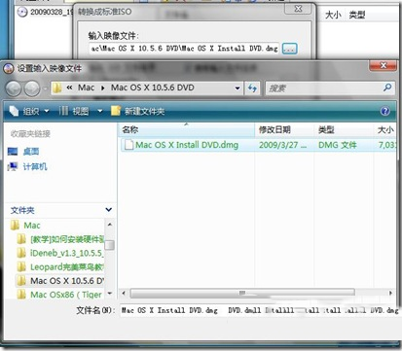This screenshot has width=402, height=351.
Task: Click the file icon of Mac OS X Install DVD.dmg
Action: (x=128, y=145)
